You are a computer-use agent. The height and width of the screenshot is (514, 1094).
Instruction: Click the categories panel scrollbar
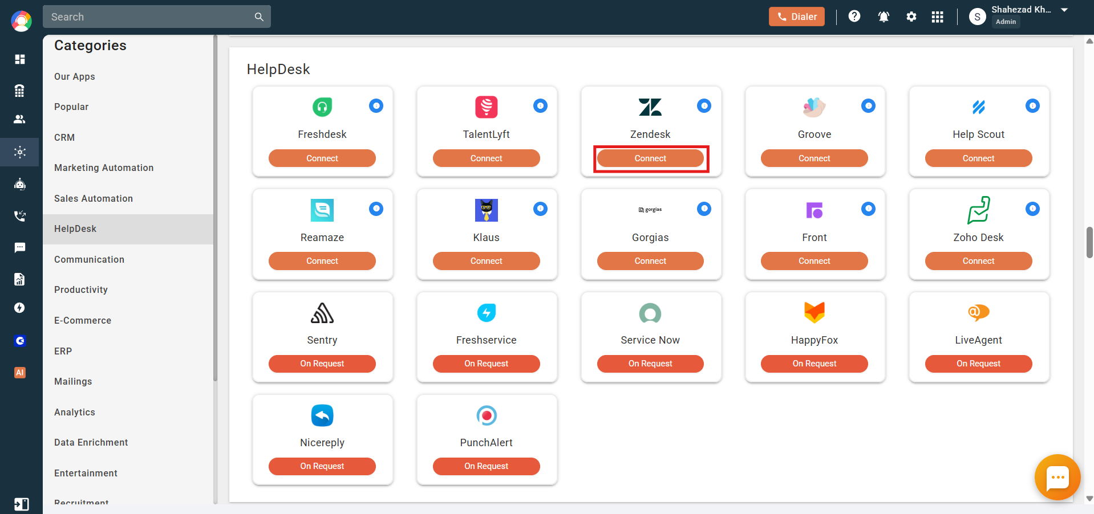click(215, 208)
